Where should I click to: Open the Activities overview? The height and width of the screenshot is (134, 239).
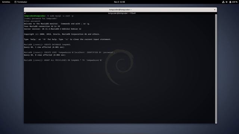coord(6,2)
